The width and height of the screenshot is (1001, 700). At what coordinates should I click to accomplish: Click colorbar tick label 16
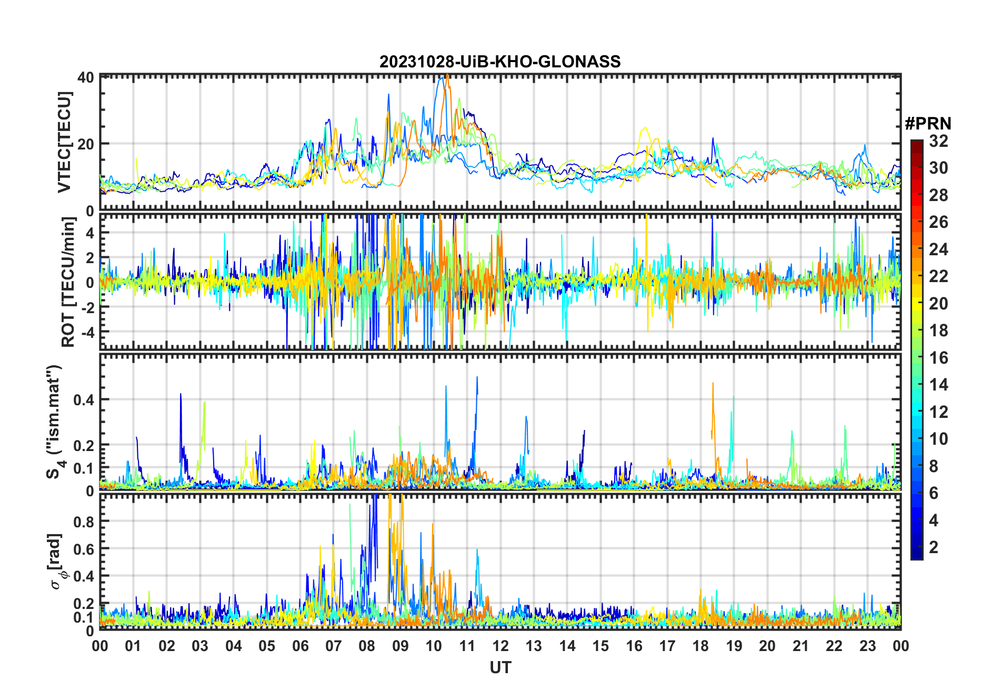coord(938,358)
